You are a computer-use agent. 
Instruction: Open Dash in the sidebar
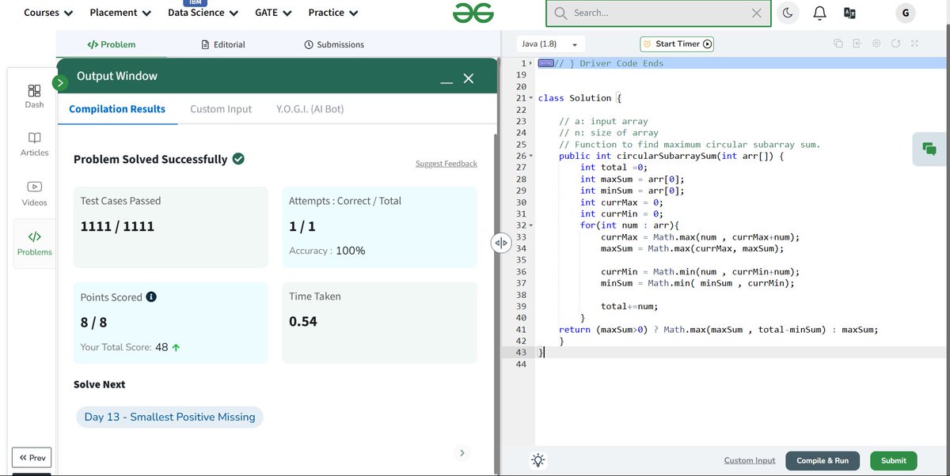[x=34, y=96]
